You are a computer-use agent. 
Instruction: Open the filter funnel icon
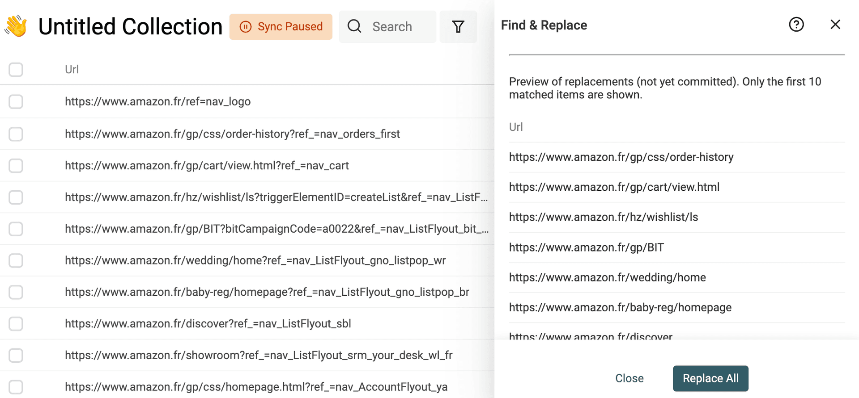click(x=458, y=27)
